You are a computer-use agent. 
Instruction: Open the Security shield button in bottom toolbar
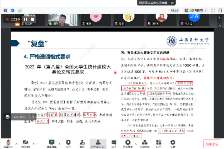click(68, 144)
